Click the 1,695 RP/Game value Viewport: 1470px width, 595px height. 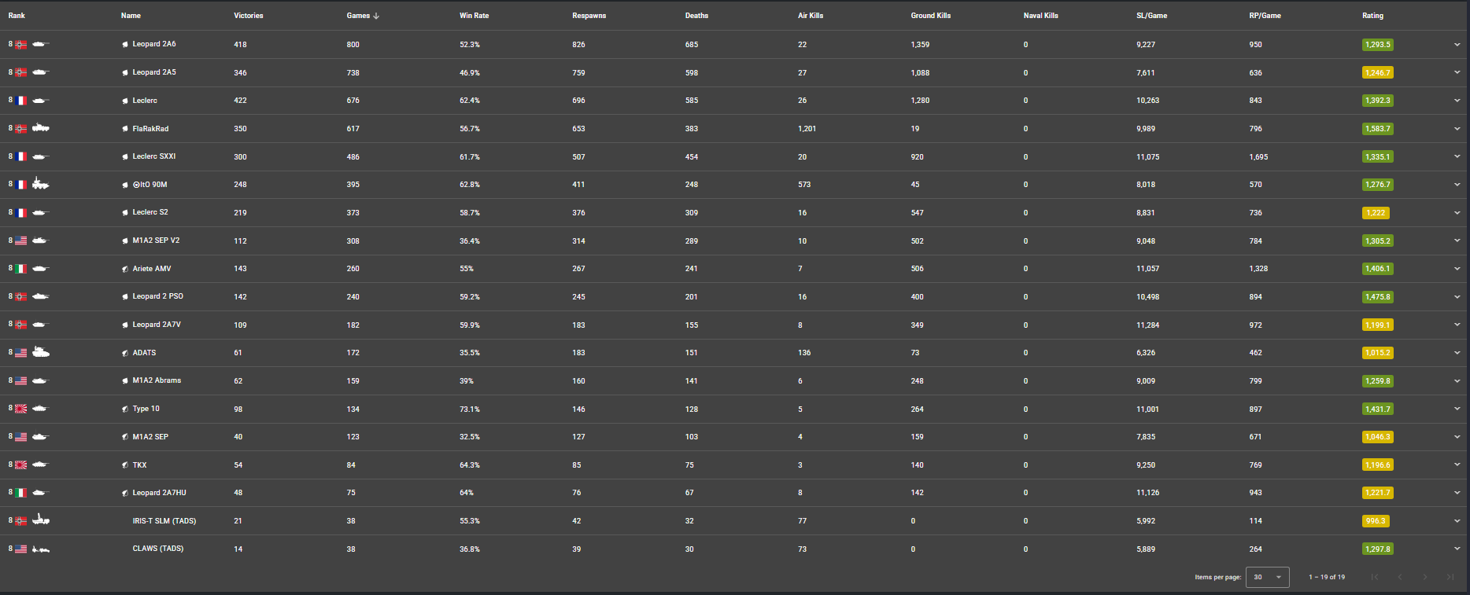[x=1258, y=157]
